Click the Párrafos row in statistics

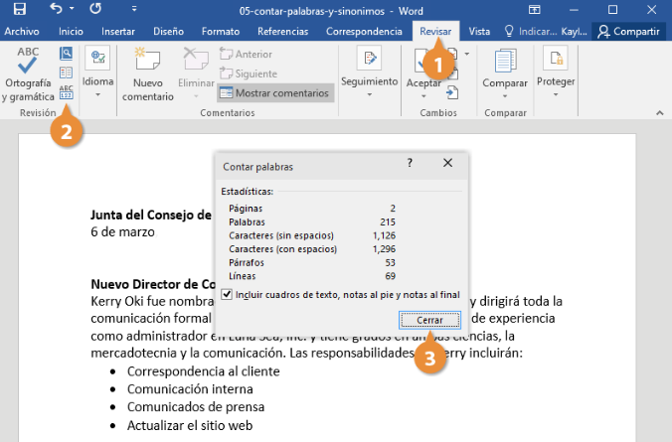312,262
